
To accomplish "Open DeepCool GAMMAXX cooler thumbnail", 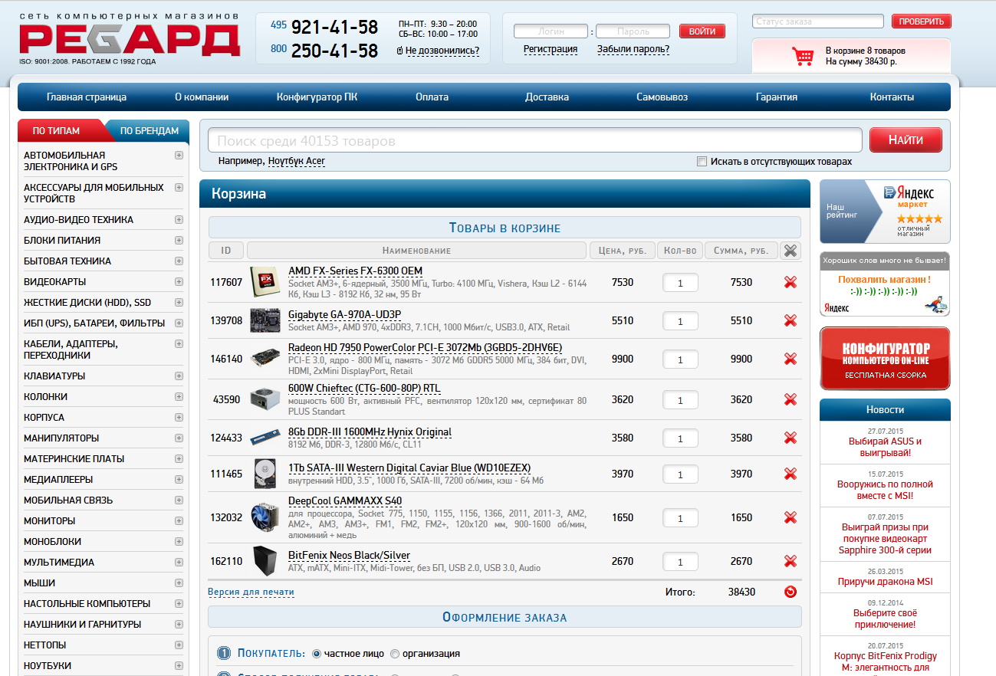I will 265,517.
